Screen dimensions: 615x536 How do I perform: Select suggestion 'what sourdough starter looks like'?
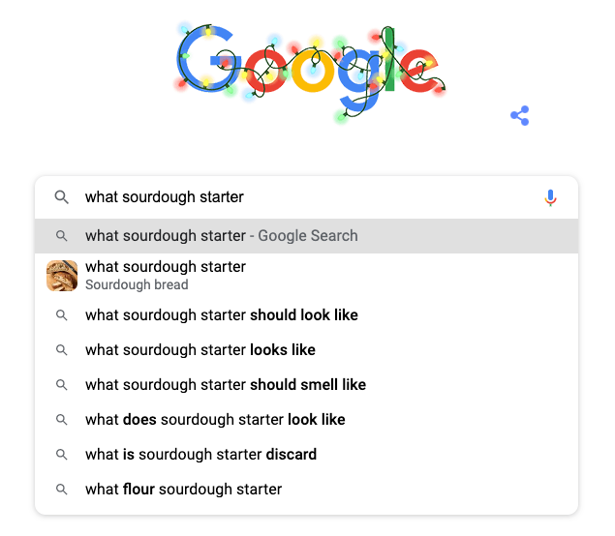(x=200, y=350)
